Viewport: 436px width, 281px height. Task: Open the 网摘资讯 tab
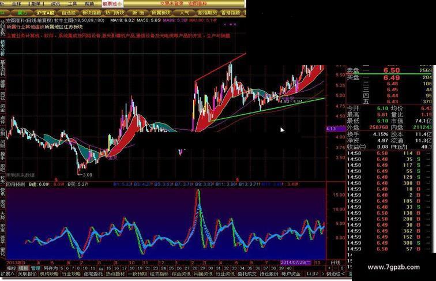tap(203, 274)
